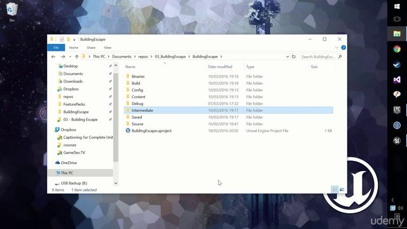Click the Build folder icon
Screen dimensions: 407x229
pos(128,83)
